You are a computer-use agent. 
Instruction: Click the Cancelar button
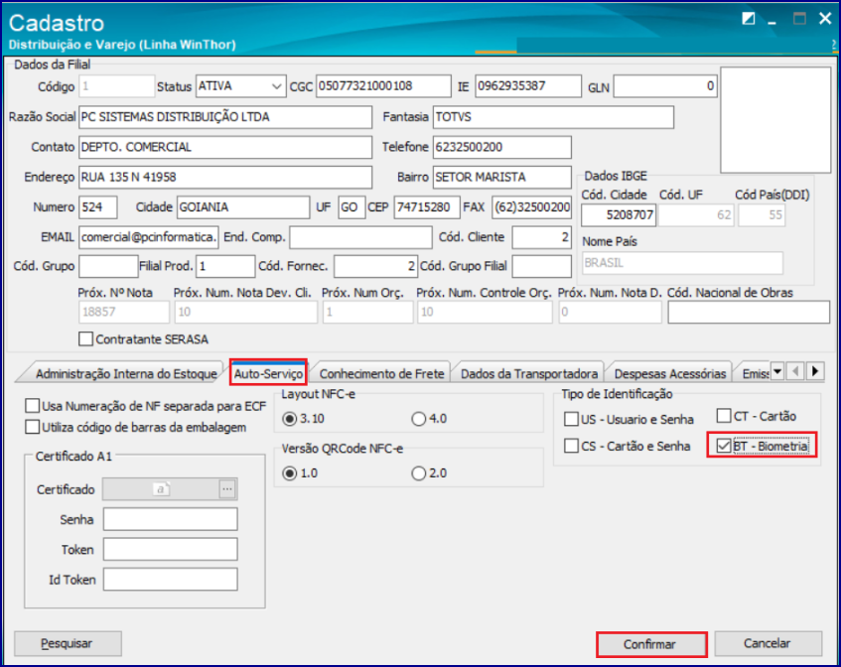[x=768, y=643]
